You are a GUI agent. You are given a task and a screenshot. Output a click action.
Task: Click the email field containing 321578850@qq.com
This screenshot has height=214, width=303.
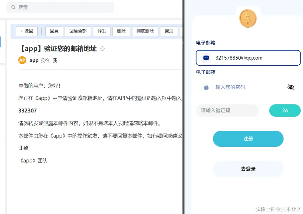point(248,58)
